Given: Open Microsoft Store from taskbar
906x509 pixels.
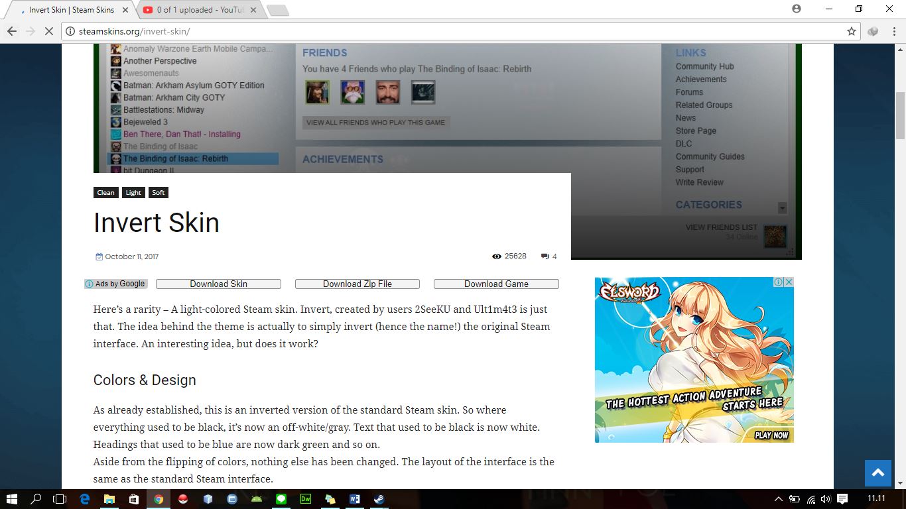Looking at the screenshot, I should pyautogui.click(x=133, y=499).
